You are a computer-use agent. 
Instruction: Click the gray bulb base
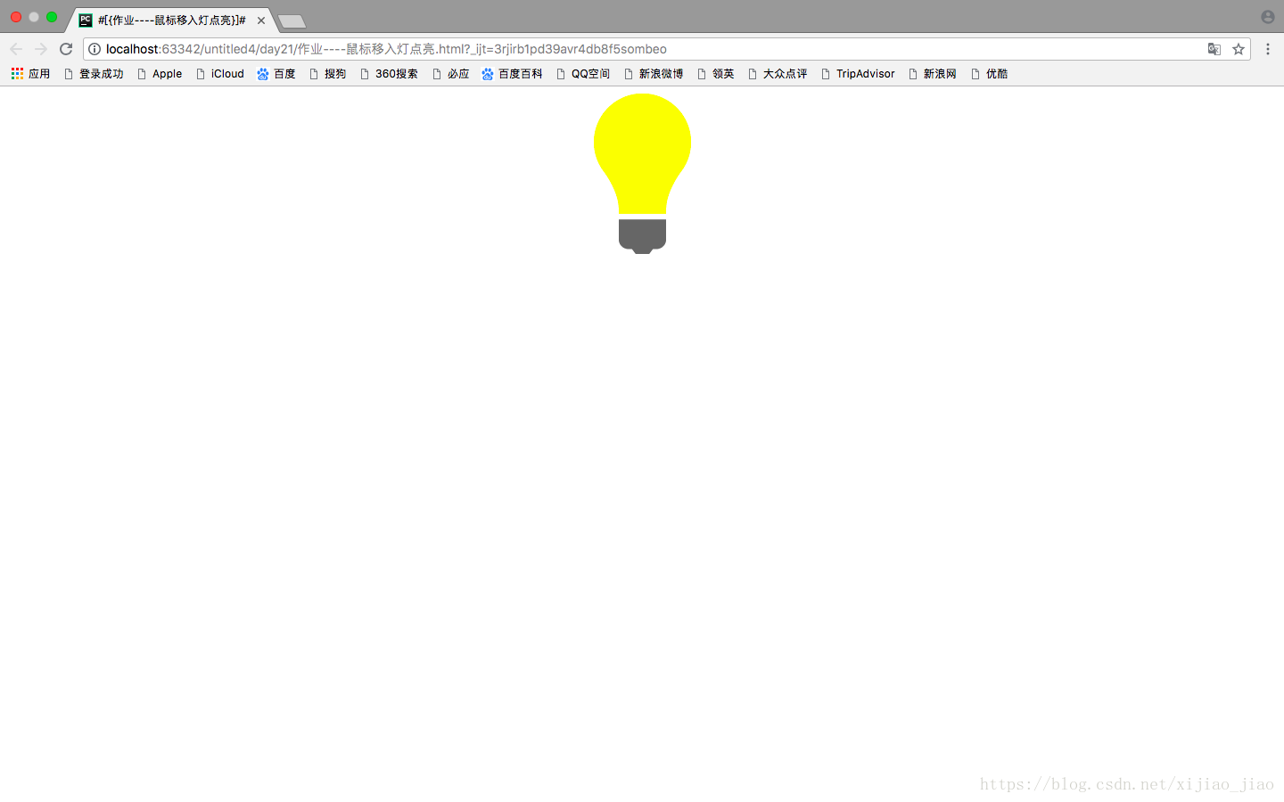click(x=642, y=236)
